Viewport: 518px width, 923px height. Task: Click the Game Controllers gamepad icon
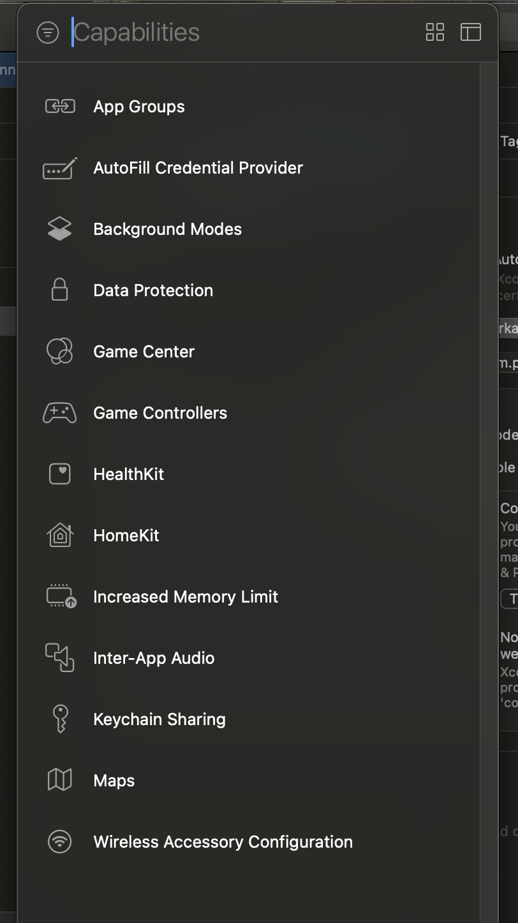(59, 412)
